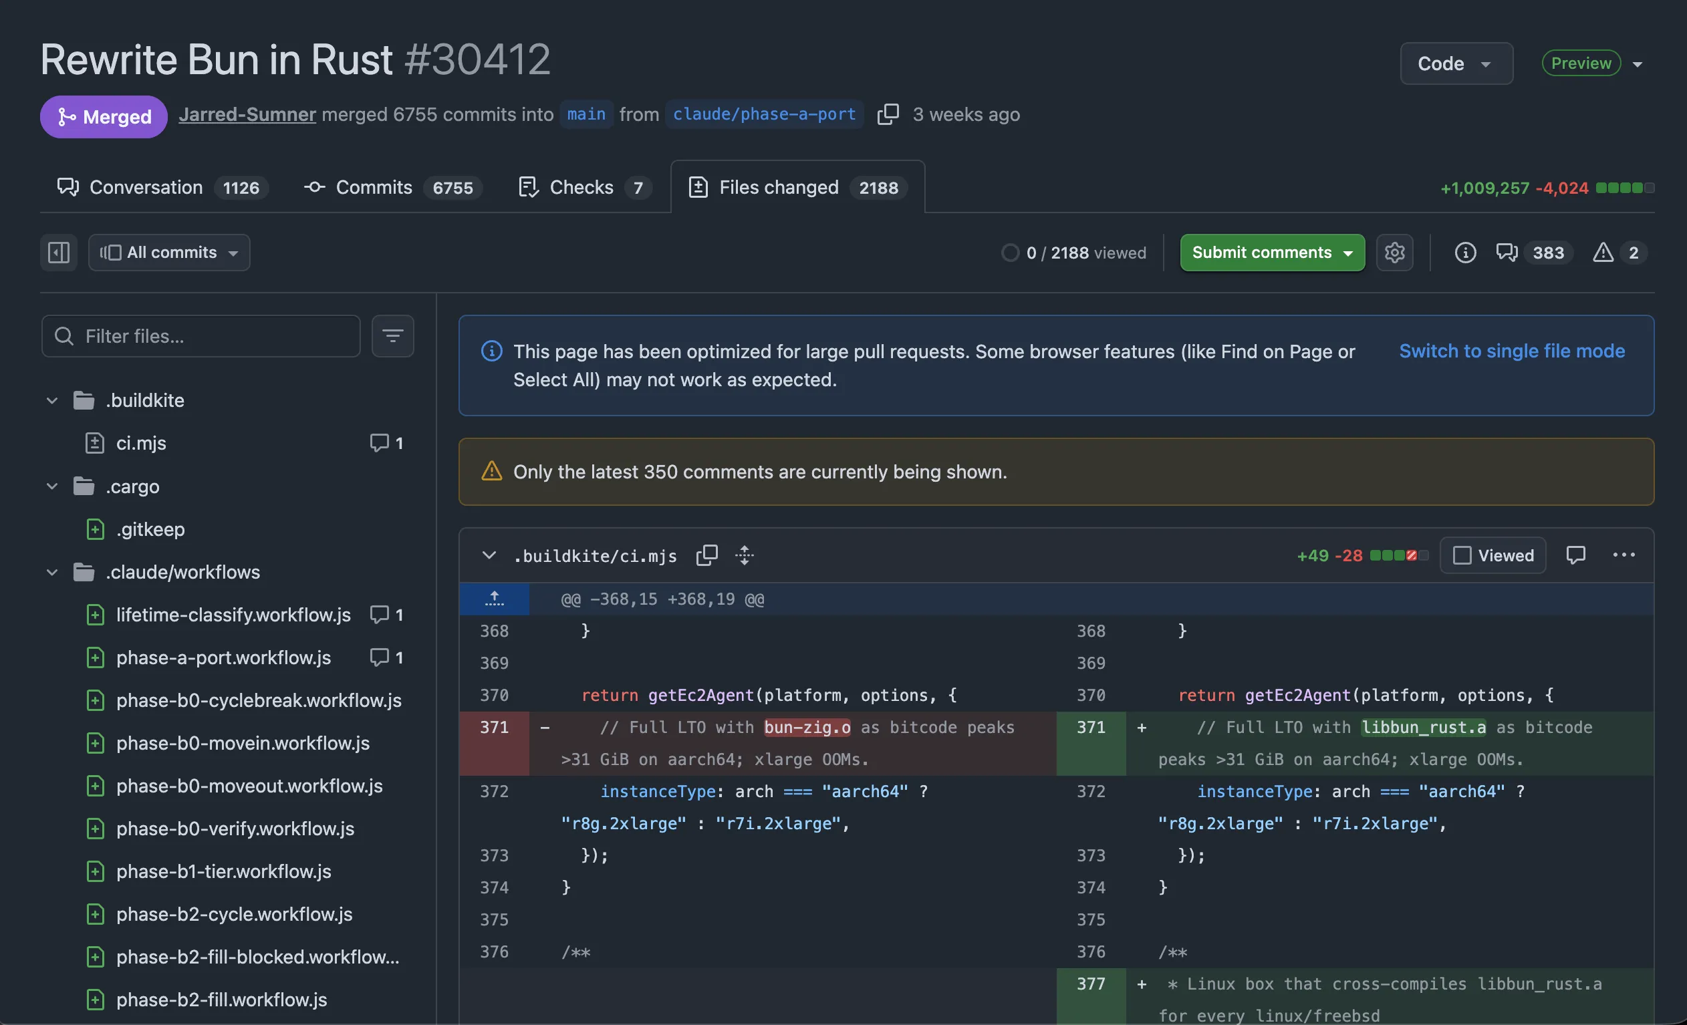Toggle the Preview feature badge
The height and width of the screenshot is (1025, 1687).
1581,63
